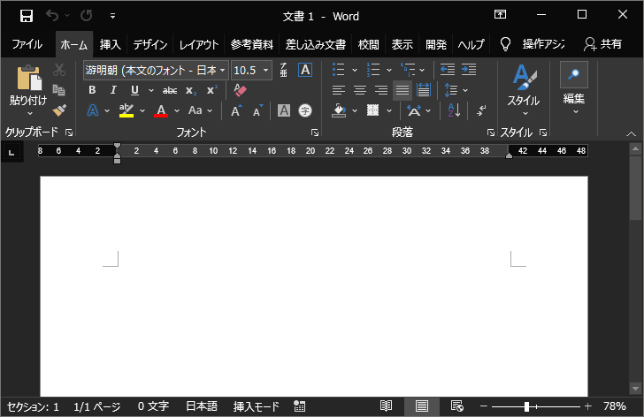This screenshot has height=417, width=644.
Task: Click the Multilevel list icon
Action: pos(408,70)
